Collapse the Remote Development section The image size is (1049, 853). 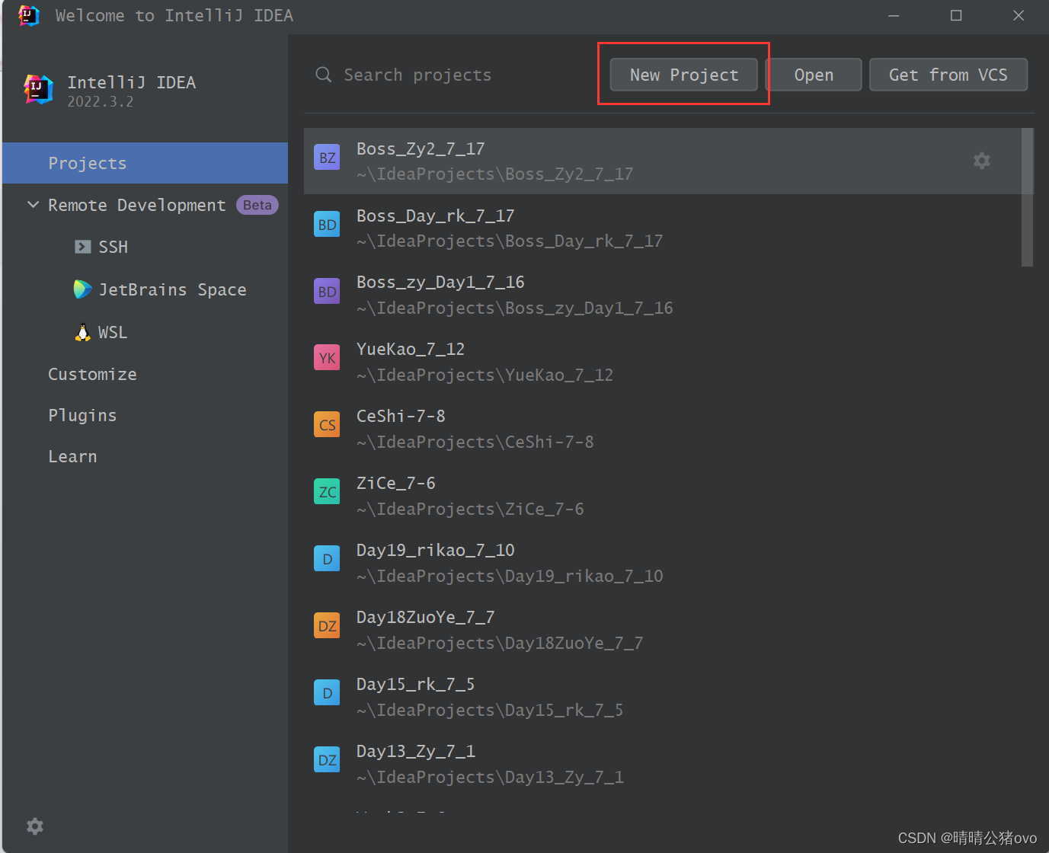tap(33, 205)
